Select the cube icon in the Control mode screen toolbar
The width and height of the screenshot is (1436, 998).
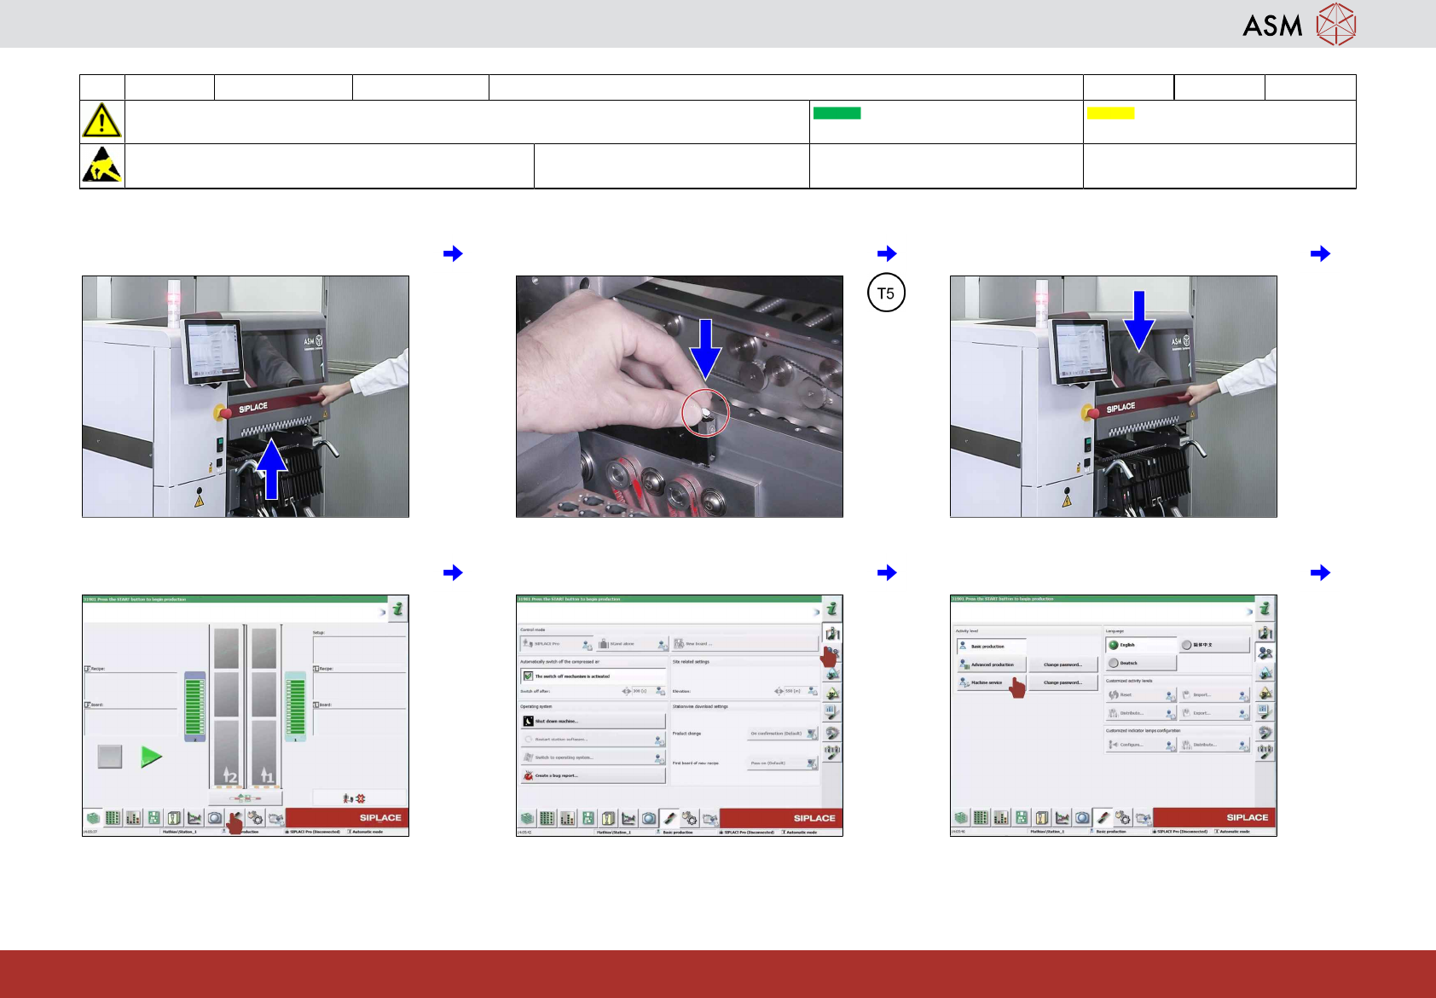pyautogui.click(x=528, y=818)
